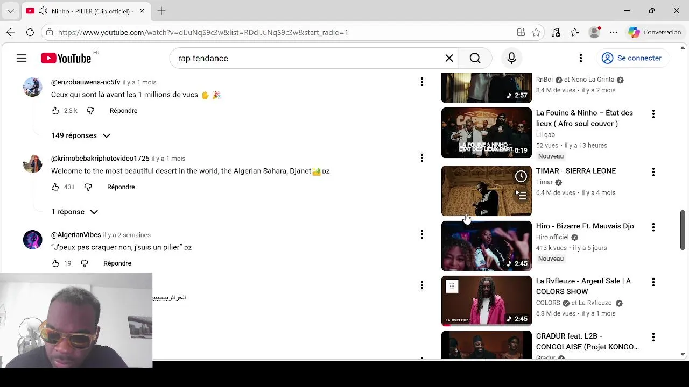Image resolution: width=689 pixels, height=387 pixels.
Task: Play Hiro Bizarre video thumbnail
Action: pos(486,246)
